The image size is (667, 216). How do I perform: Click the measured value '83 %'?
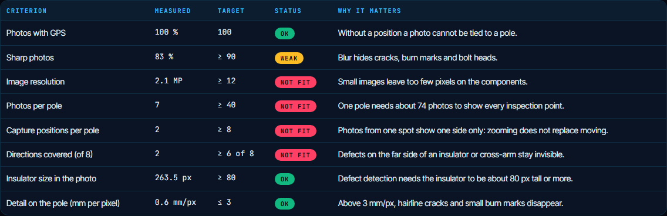tap(164, 56)
